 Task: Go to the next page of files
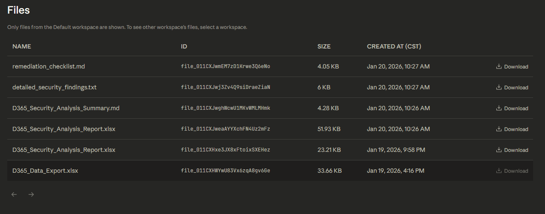(31, 194)
